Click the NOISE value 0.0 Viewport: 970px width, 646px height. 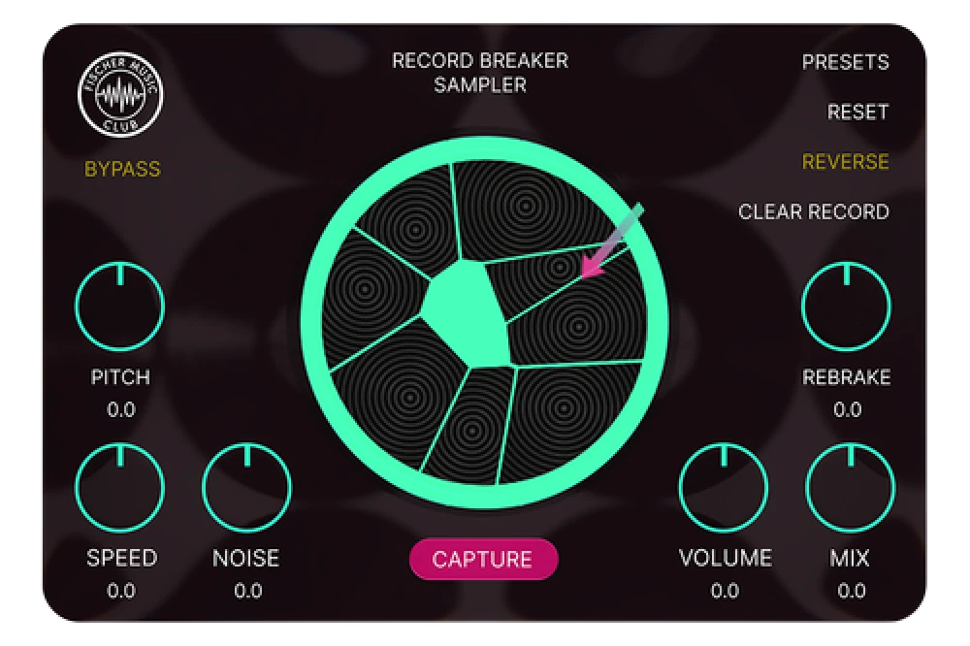(247, 591)
